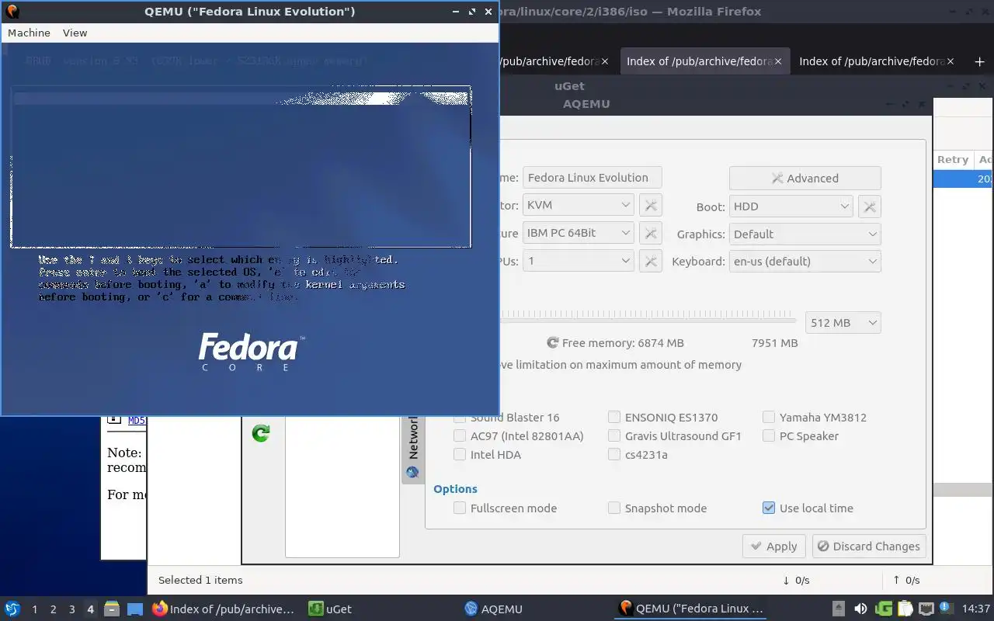Open the View menu in QEMU window
The image size is (994, 621).
pos(75,33)
